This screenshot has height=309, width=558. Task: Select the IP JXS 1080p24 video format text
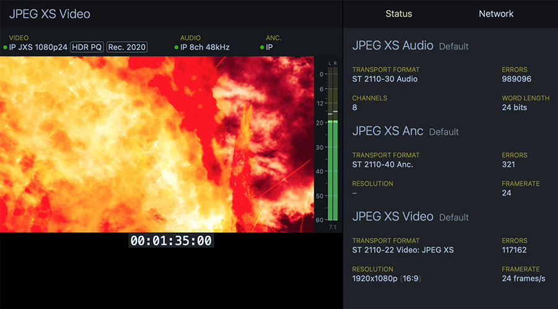coord(38,47)
